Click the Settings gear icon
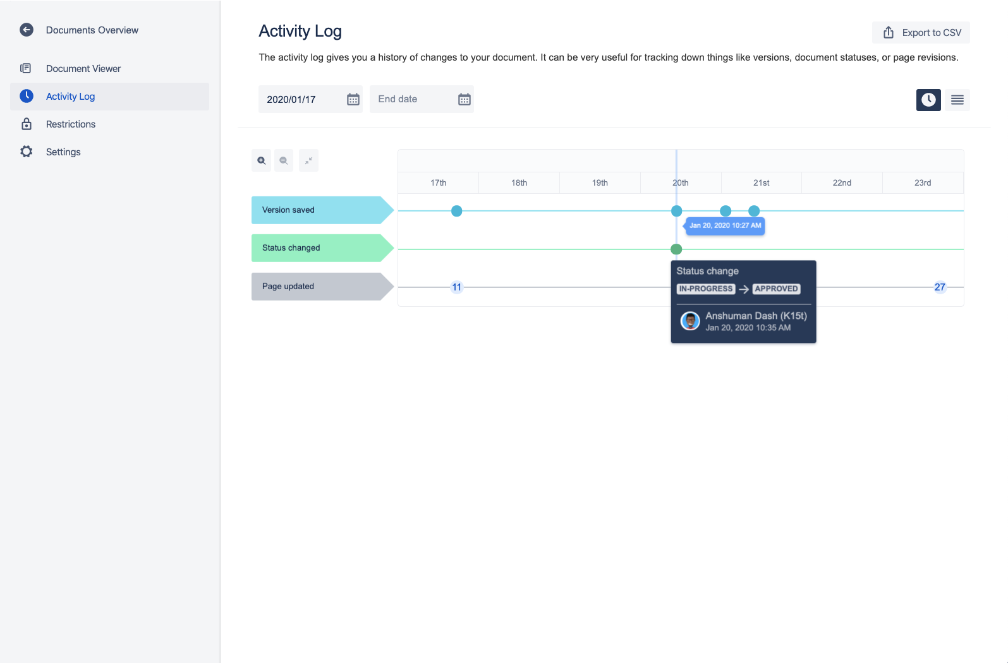1008x663 pixels. [27, 152]
